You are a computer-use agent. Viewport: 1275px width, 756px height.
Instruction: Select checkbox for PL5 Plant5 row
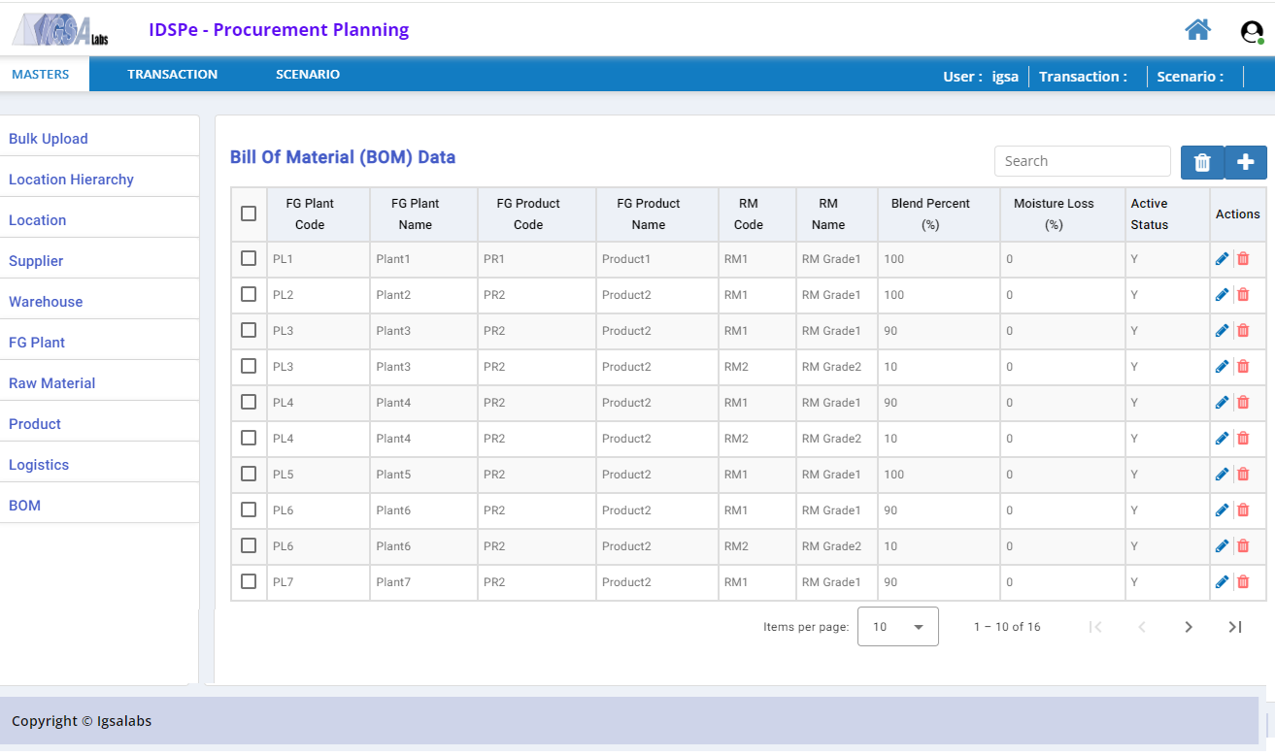(x=249, y=474)
